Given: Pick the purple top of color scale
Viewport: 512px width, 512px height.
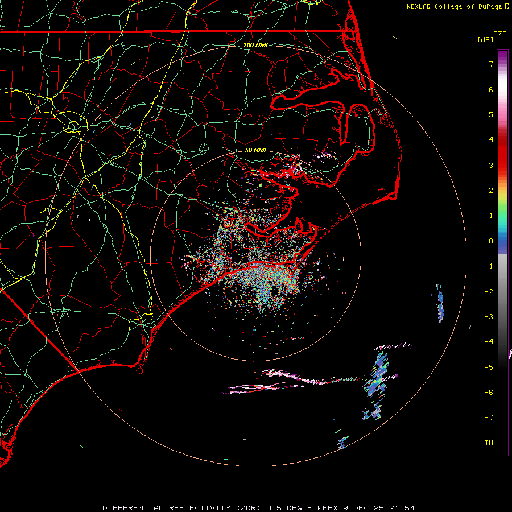Looking at the screenshot, I should pos(502,56).
